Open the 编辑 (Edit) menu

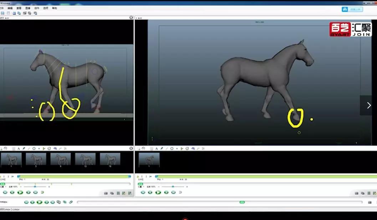click(10, 8)
